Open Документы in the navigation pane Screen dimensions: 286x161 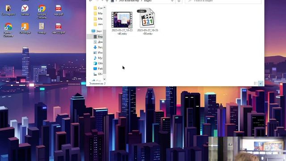click(98, 42)
